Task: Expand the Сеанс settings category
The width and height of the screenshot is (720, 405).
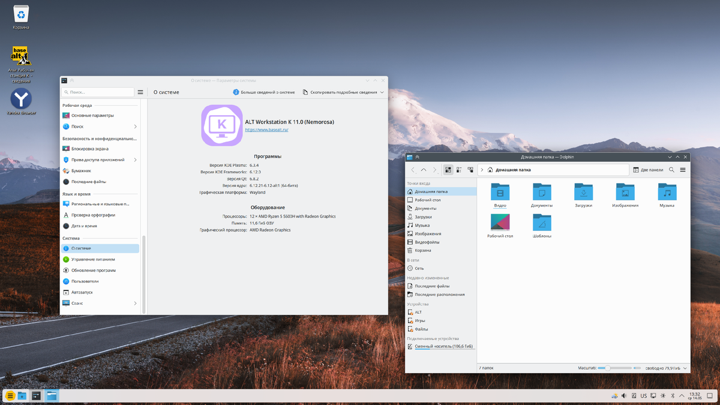Action: 136,303
